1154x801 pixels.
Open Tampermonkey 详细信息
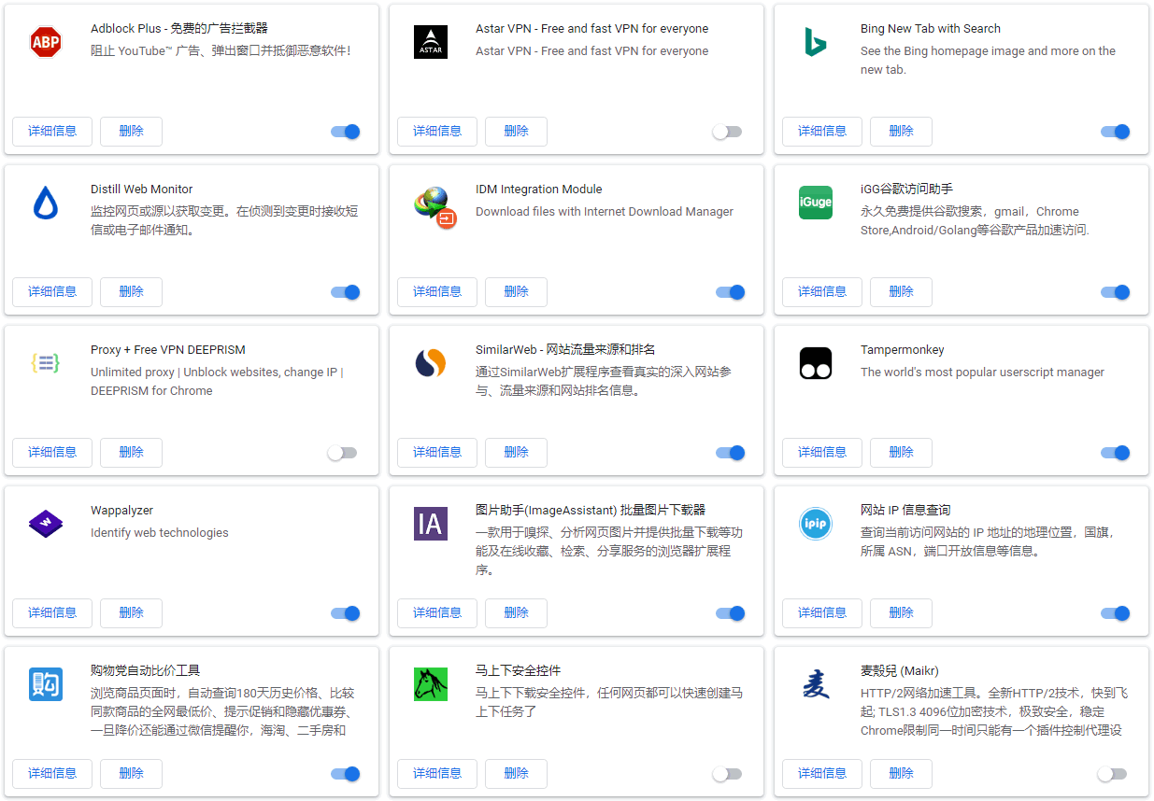[822, 453]
